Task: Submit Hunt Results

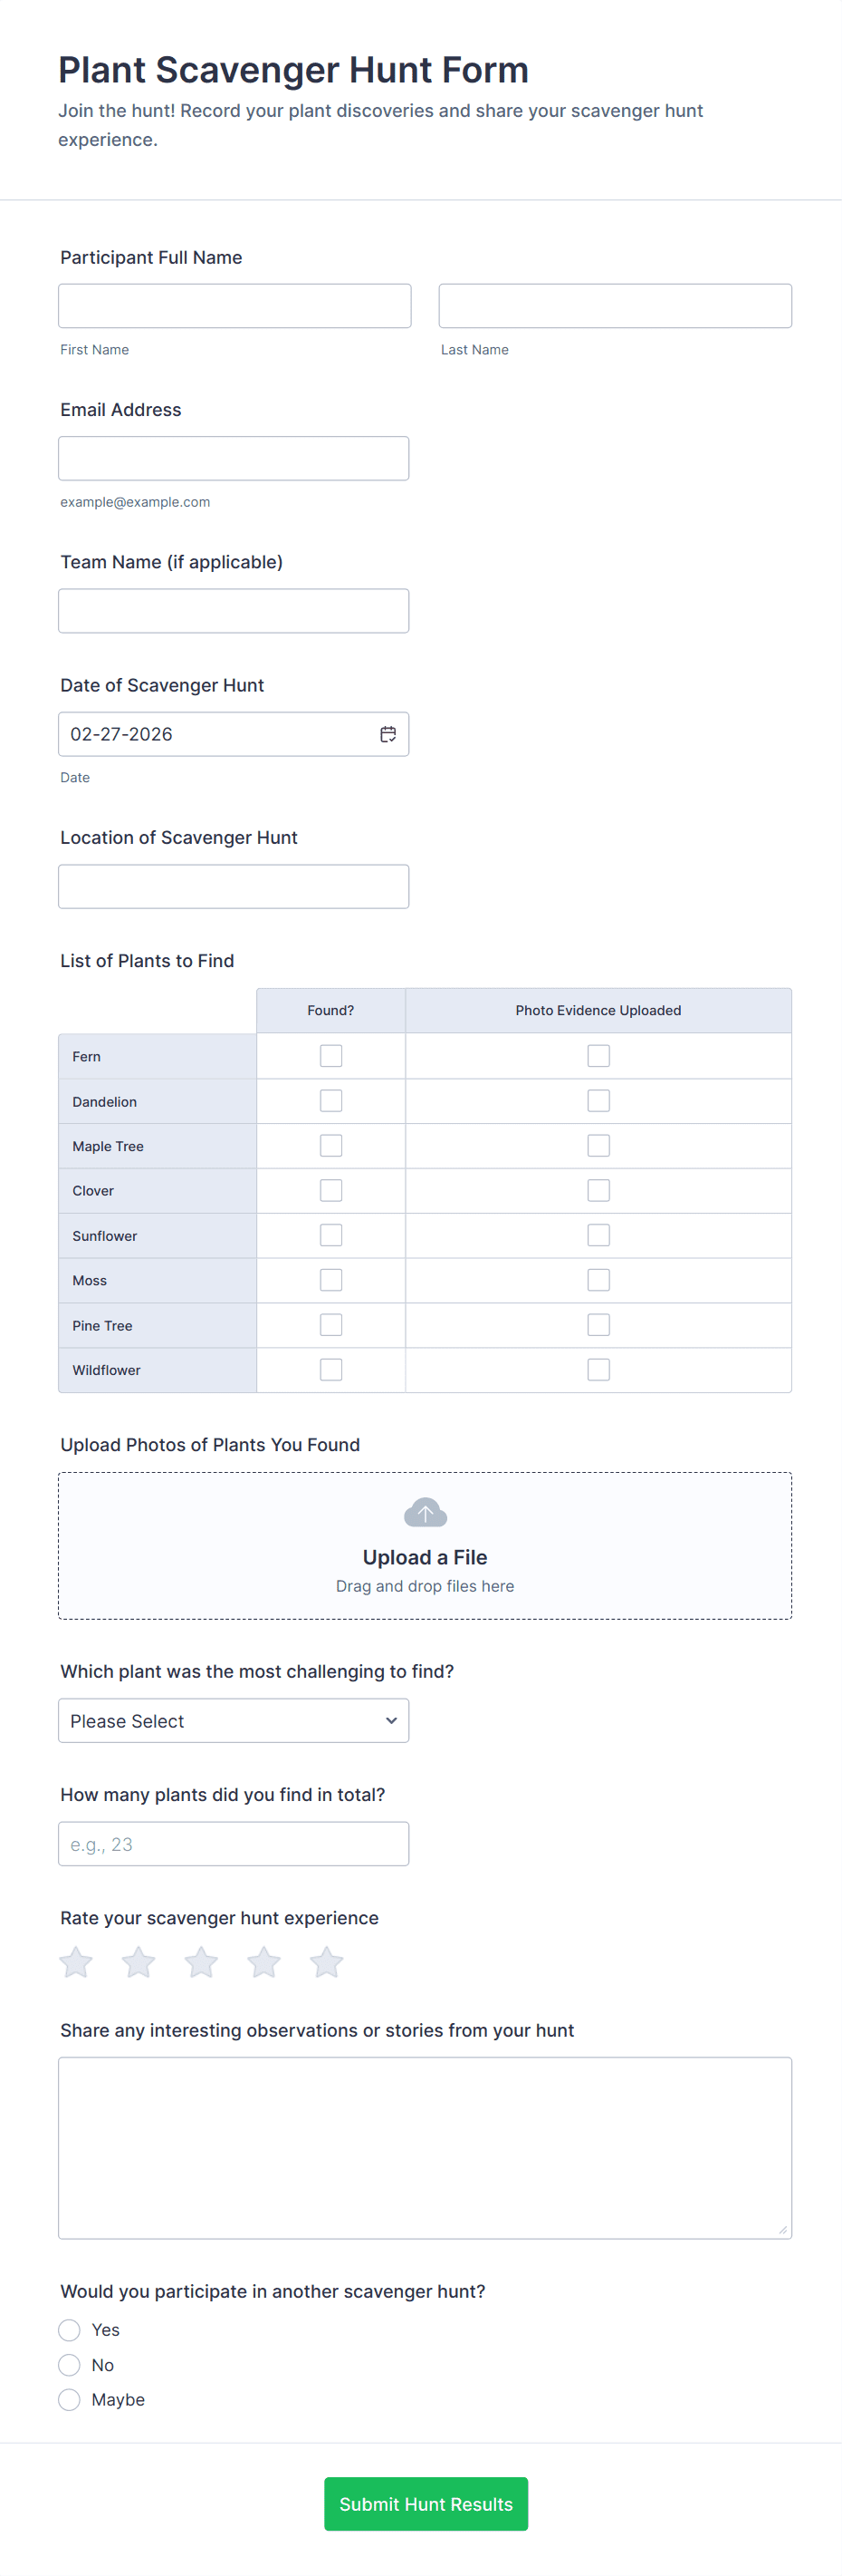Action: (426, 2504)
